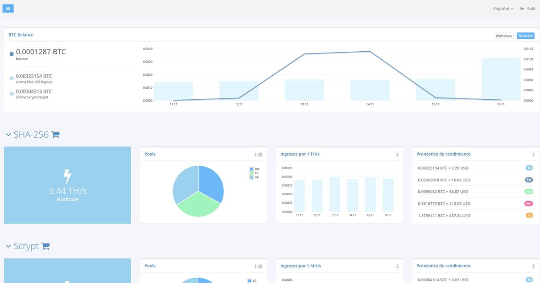540x283 pixels.
Task: Select the 1d forecast badge in SHA-256
Action: [x=529, y=168]
